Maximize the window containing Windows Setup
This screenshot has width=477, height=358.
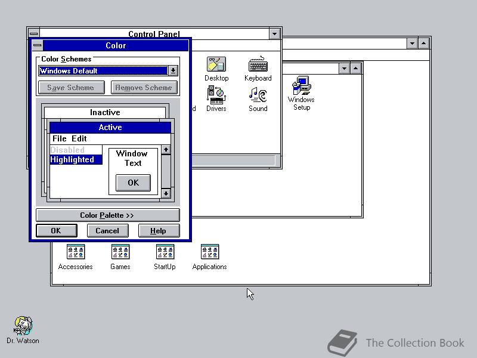(355, 68)
